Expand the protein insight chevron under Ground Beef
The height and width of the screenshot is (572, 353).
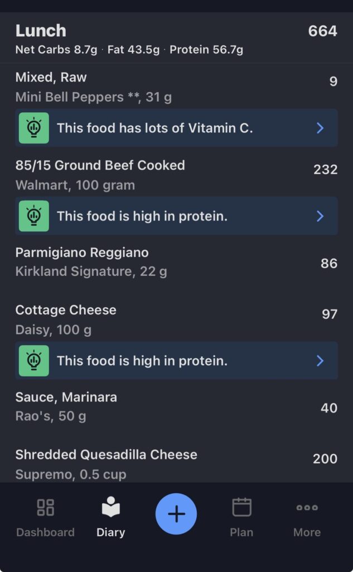point(320,216)
